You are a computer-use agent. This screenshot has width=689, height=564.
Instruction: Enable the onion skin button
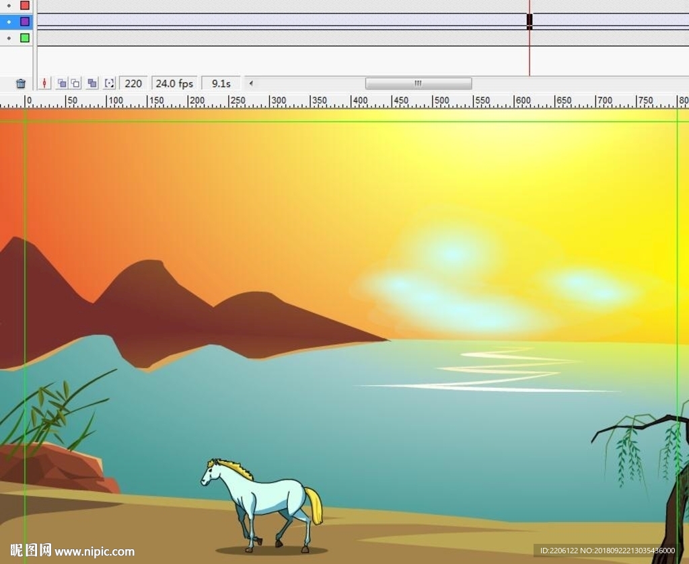(62, 83)
